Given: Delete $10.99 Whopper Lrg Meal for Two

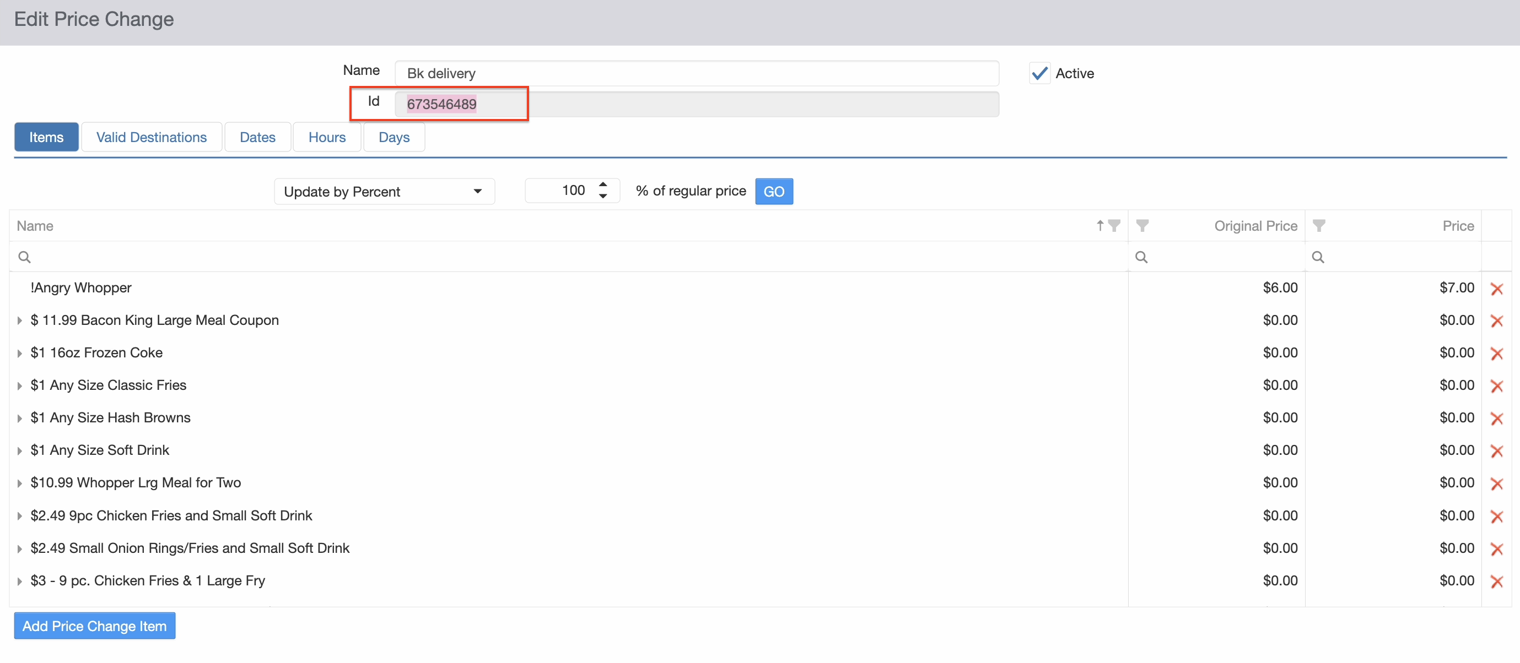Looking at the screenshot, I should pyautogui.click(x=1496, y=484).
